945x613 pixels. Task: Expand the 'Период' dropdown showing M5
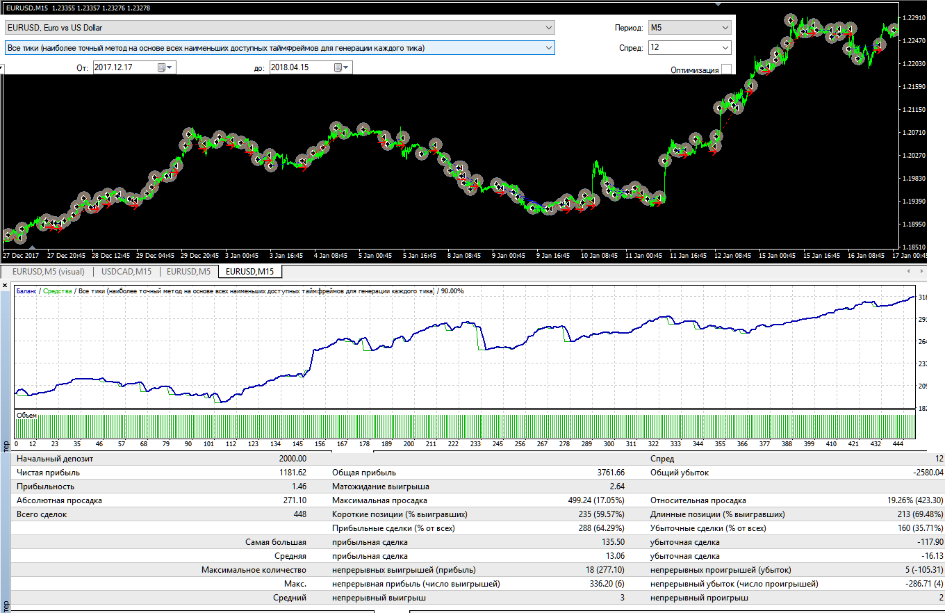725,28
